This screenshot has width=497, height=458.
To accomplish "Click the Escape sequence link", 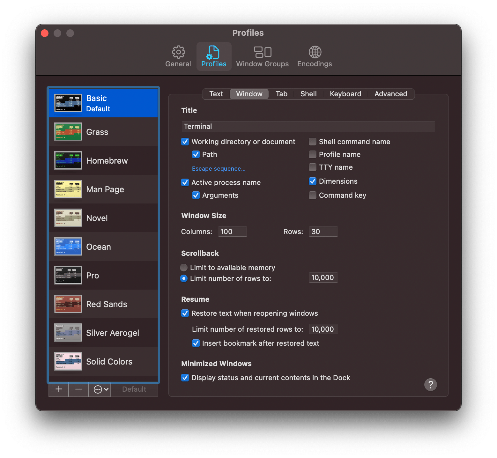I will tap(218, 168).
